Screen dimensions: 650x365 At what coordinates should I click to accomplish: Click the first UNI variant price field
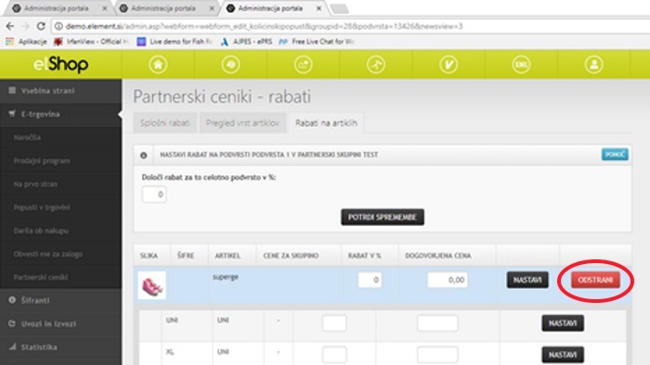pos(437,322)
